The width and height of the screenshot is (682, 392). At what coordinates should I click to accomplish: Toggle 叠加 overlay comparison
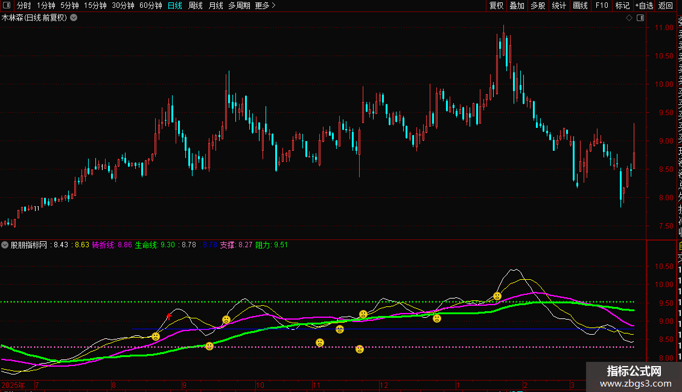coord(517,6)
